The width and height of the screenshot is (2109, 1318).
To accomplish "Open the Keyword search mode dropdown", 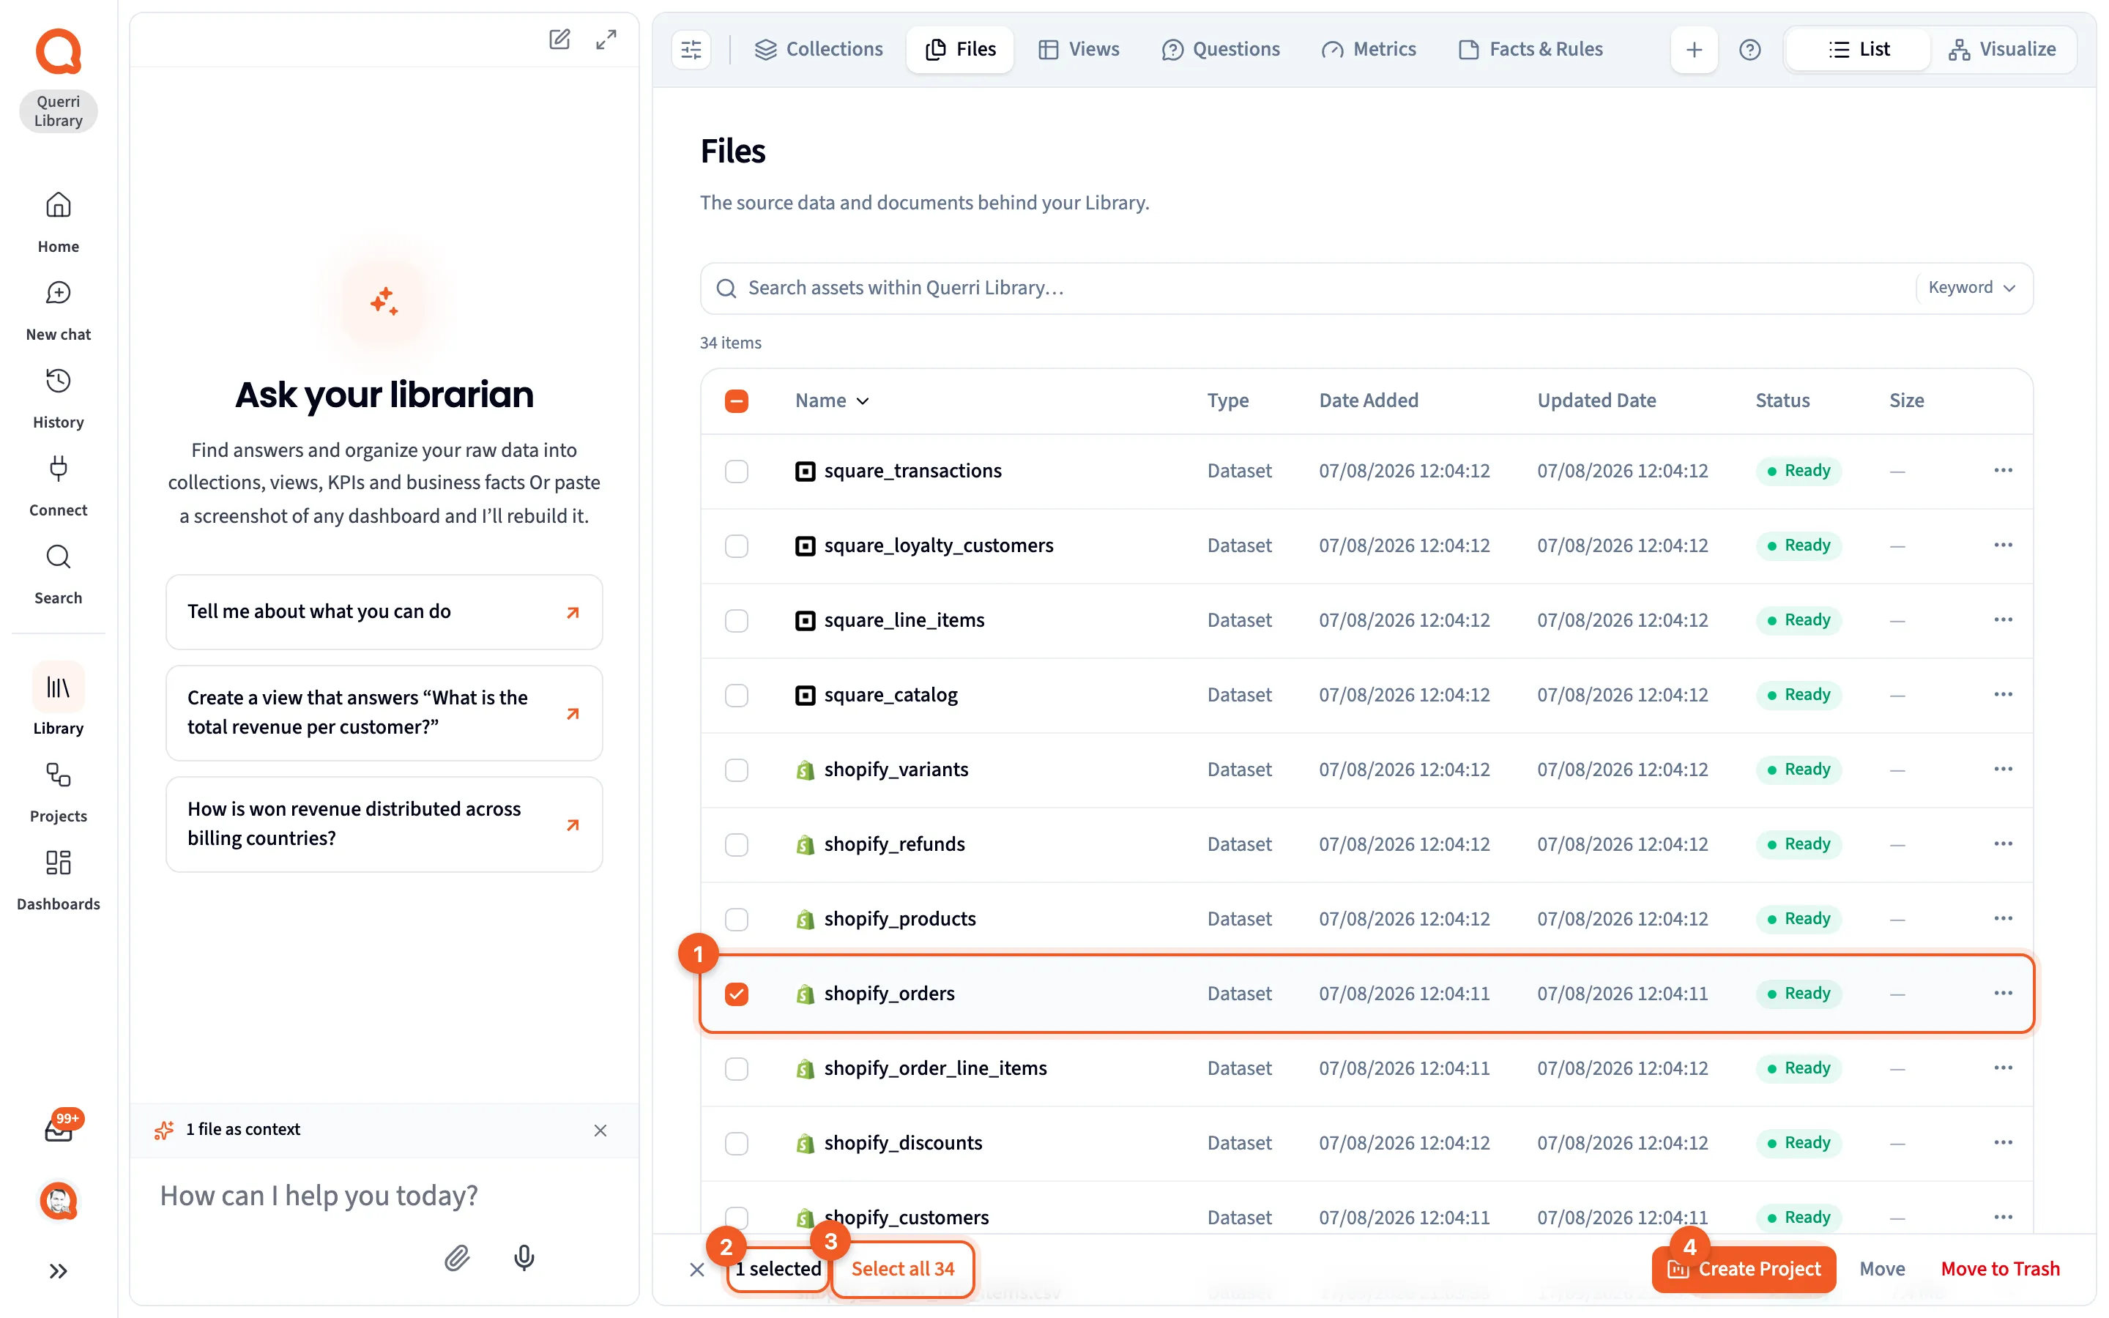I will (x=1972, y=288).
